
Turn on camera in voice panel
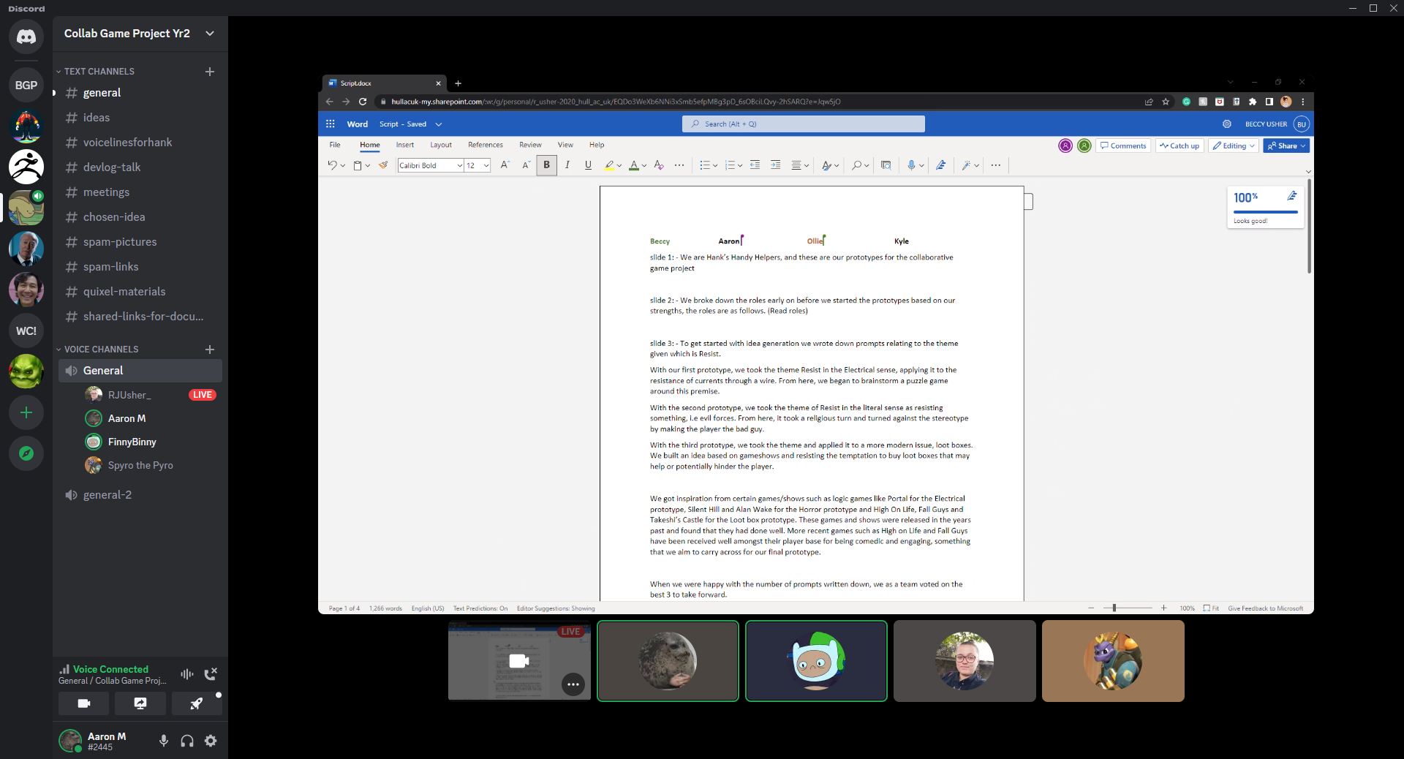84,703
